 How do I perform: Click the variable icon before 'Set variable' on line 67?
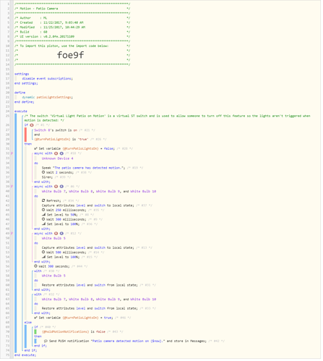point(35,318)
